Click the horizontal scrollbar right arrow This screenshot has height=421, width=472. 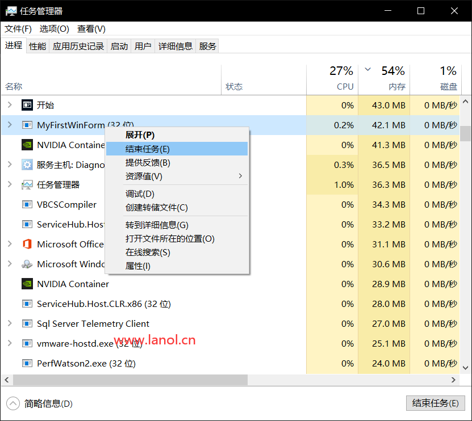pyautogui.click(x=454, y=380)
